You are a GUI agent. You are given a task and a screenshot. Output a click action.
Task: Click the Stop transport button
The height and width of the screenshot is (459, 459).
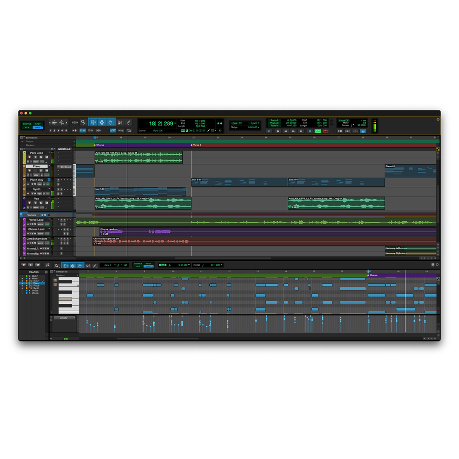tap(310, 131)
